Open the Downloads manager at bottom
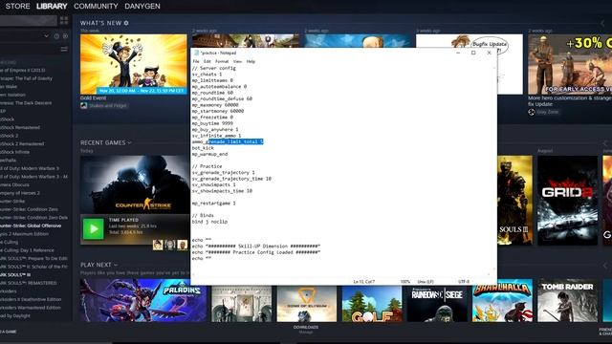 306,329
